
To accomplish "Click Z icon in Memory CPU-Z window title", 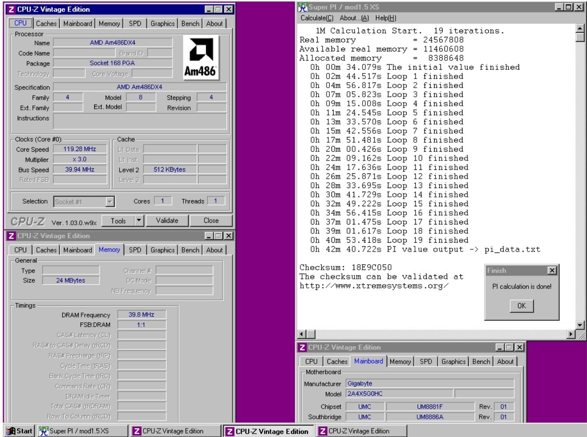I will click(x=12, y=236).
